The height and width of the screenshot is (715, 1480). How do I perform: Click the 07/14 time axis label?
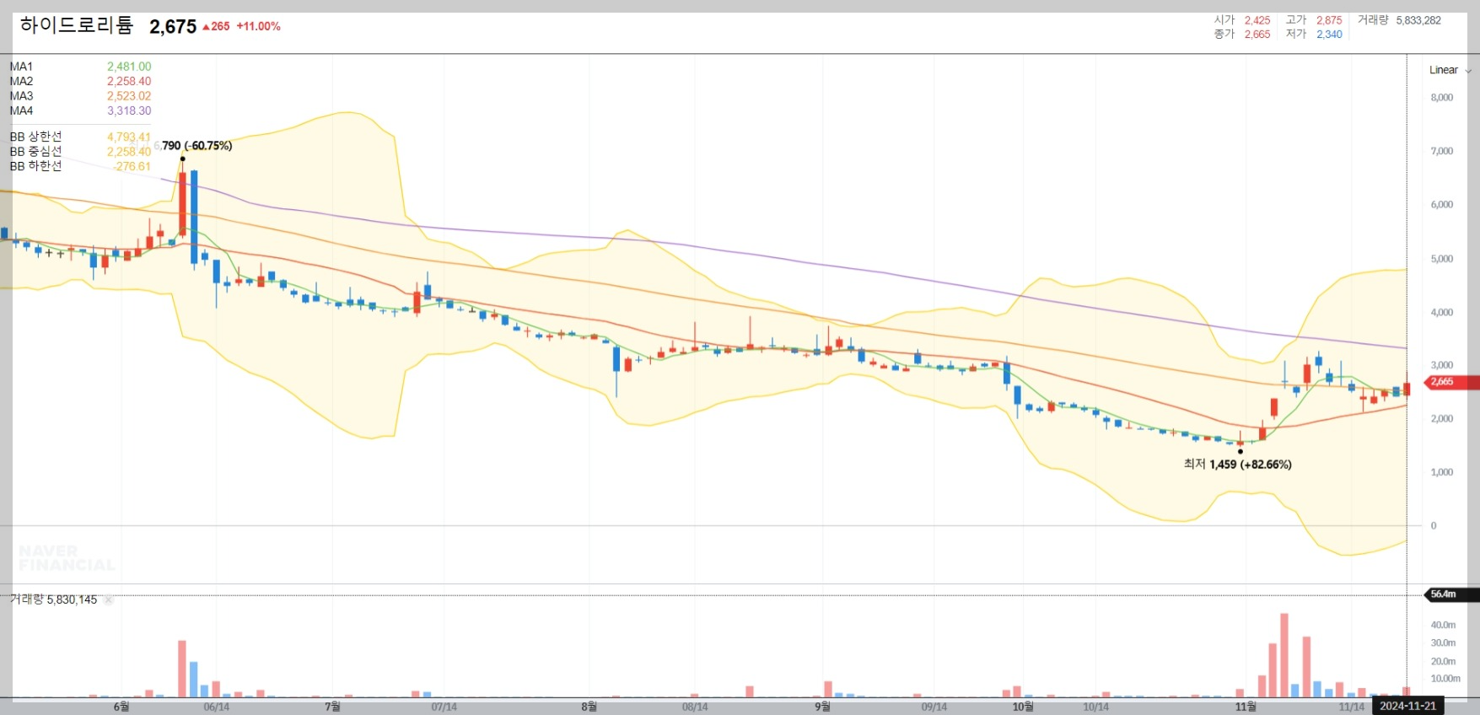coord(444,707)
